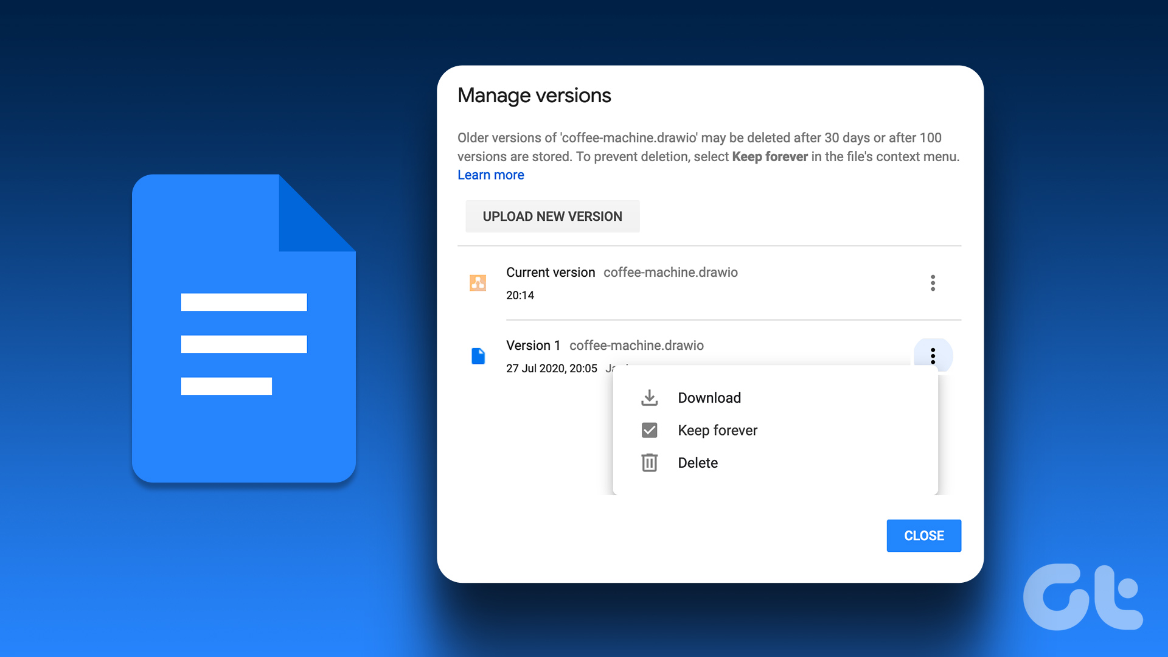
Task: Select Download from the context menu
Action: click(709, 397)
